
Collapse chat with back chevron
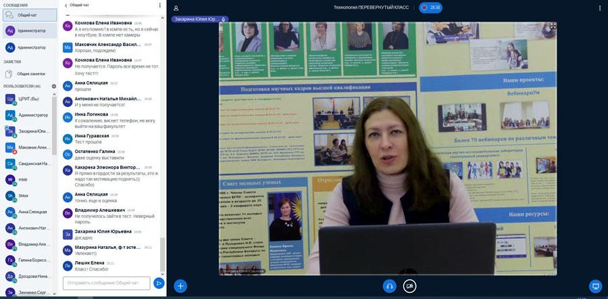coord(66,5)
